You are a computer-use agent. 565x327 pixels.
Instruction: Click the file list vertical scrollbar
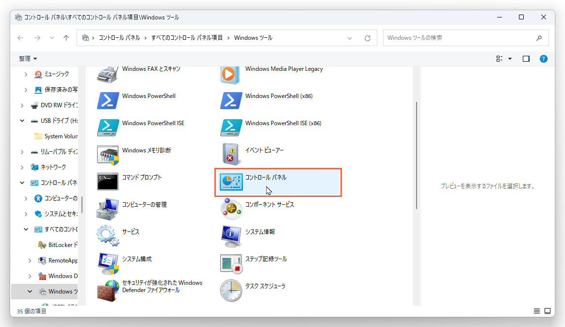click(417, 155)
